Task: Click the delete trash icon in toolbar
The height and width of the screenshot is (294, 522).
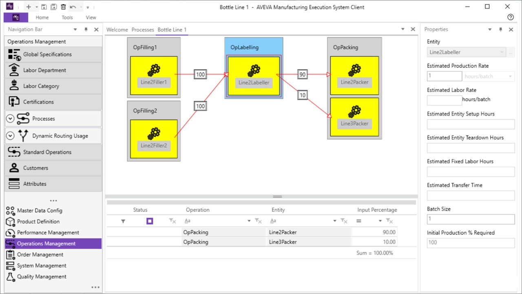Action: 63,7
